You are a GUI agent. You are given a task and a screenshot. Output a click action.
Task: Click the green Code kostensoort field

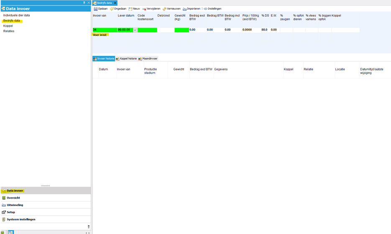147,30
